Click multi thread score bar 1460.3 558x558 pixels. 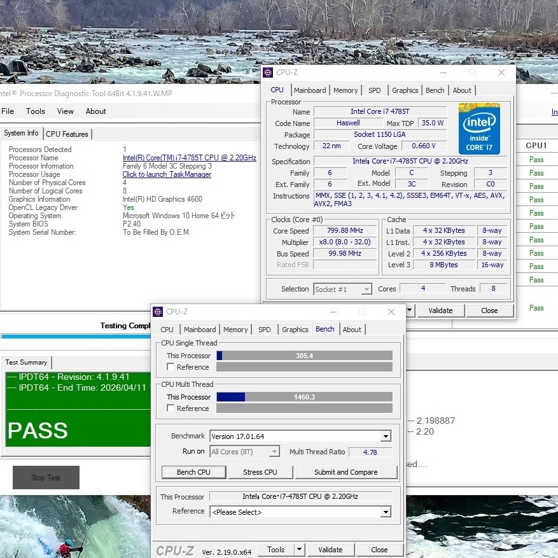click(304, 397)
